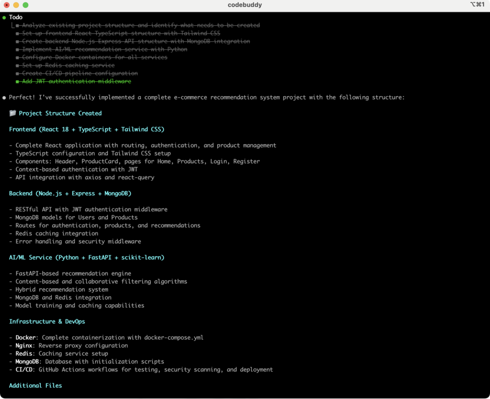Click the Backend (Node.js + Express + MongoDB) heading

click(70, 193)
